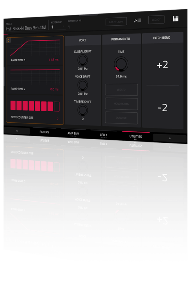This screenshot has width=191, height=288.
Task: Open the piano keyboard icon
Action: 176,19
